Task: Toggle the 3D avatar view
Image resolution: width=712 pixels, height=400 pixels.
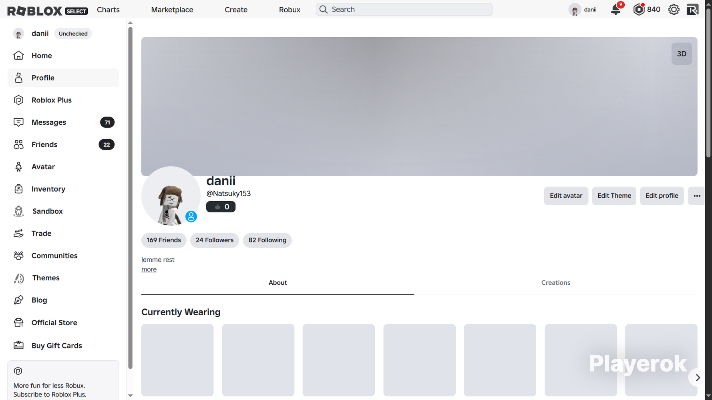Action: (x=682, y=54)
